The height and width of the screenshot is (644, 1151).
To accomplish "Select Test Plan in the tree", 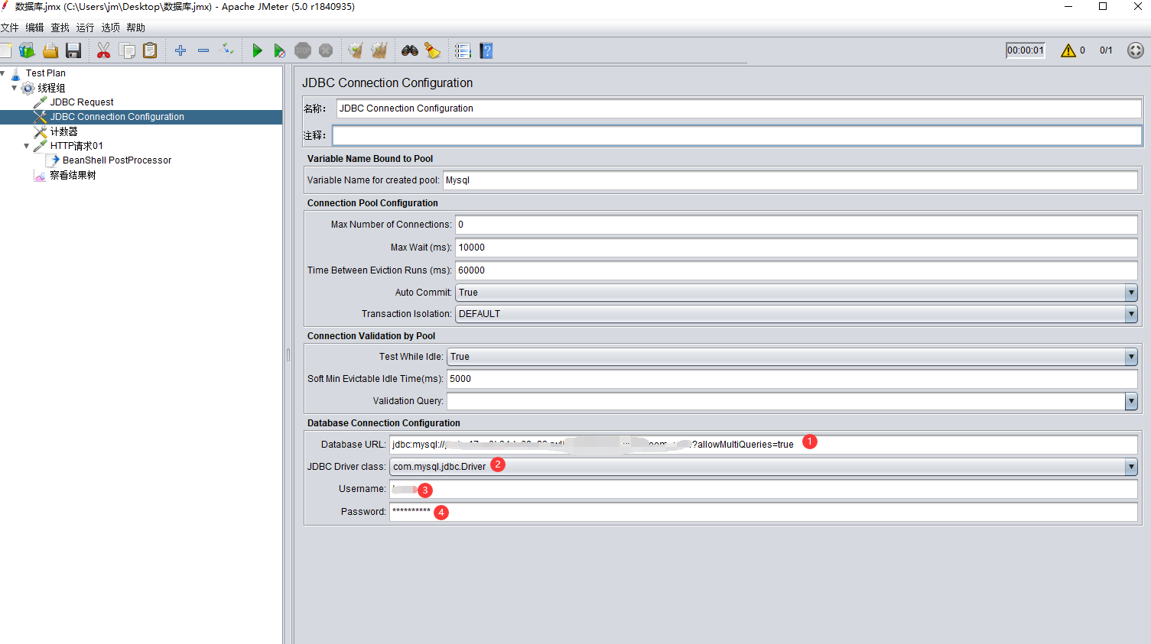I will [x=46, y=73].
